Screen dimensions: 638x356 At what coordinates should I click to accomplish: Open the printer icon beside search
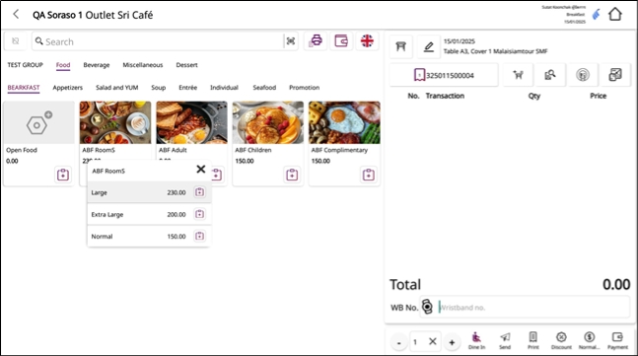pos(316,40)
